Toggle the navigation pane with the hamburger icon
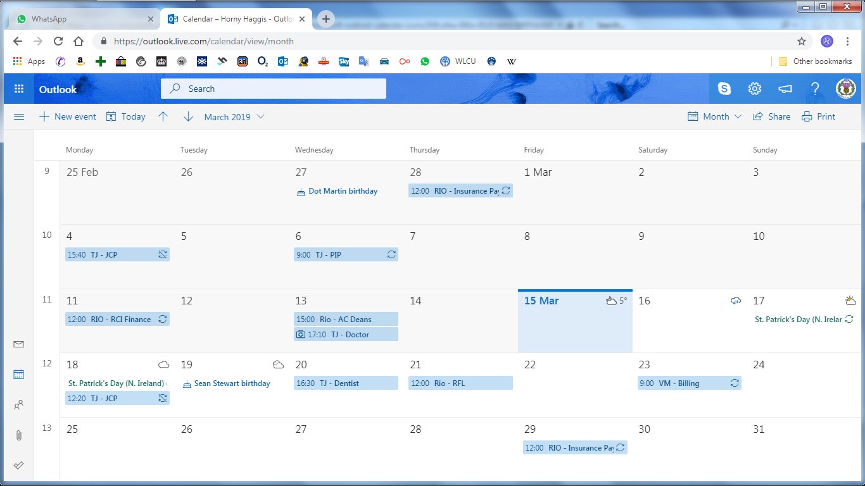 (18, 116)
